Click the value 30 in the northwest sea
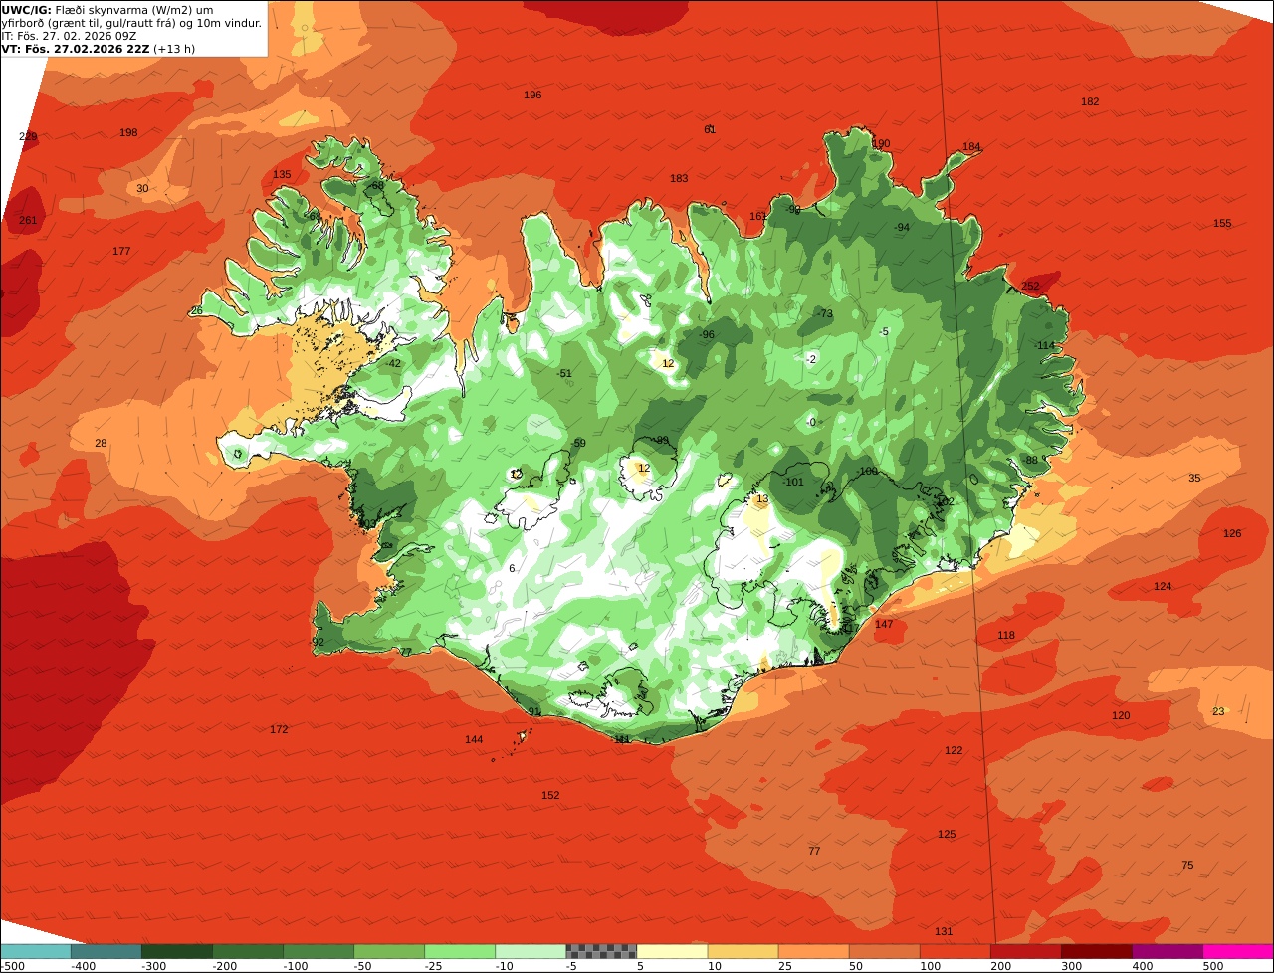This screenshot has height=973, width=1274. 142,188
